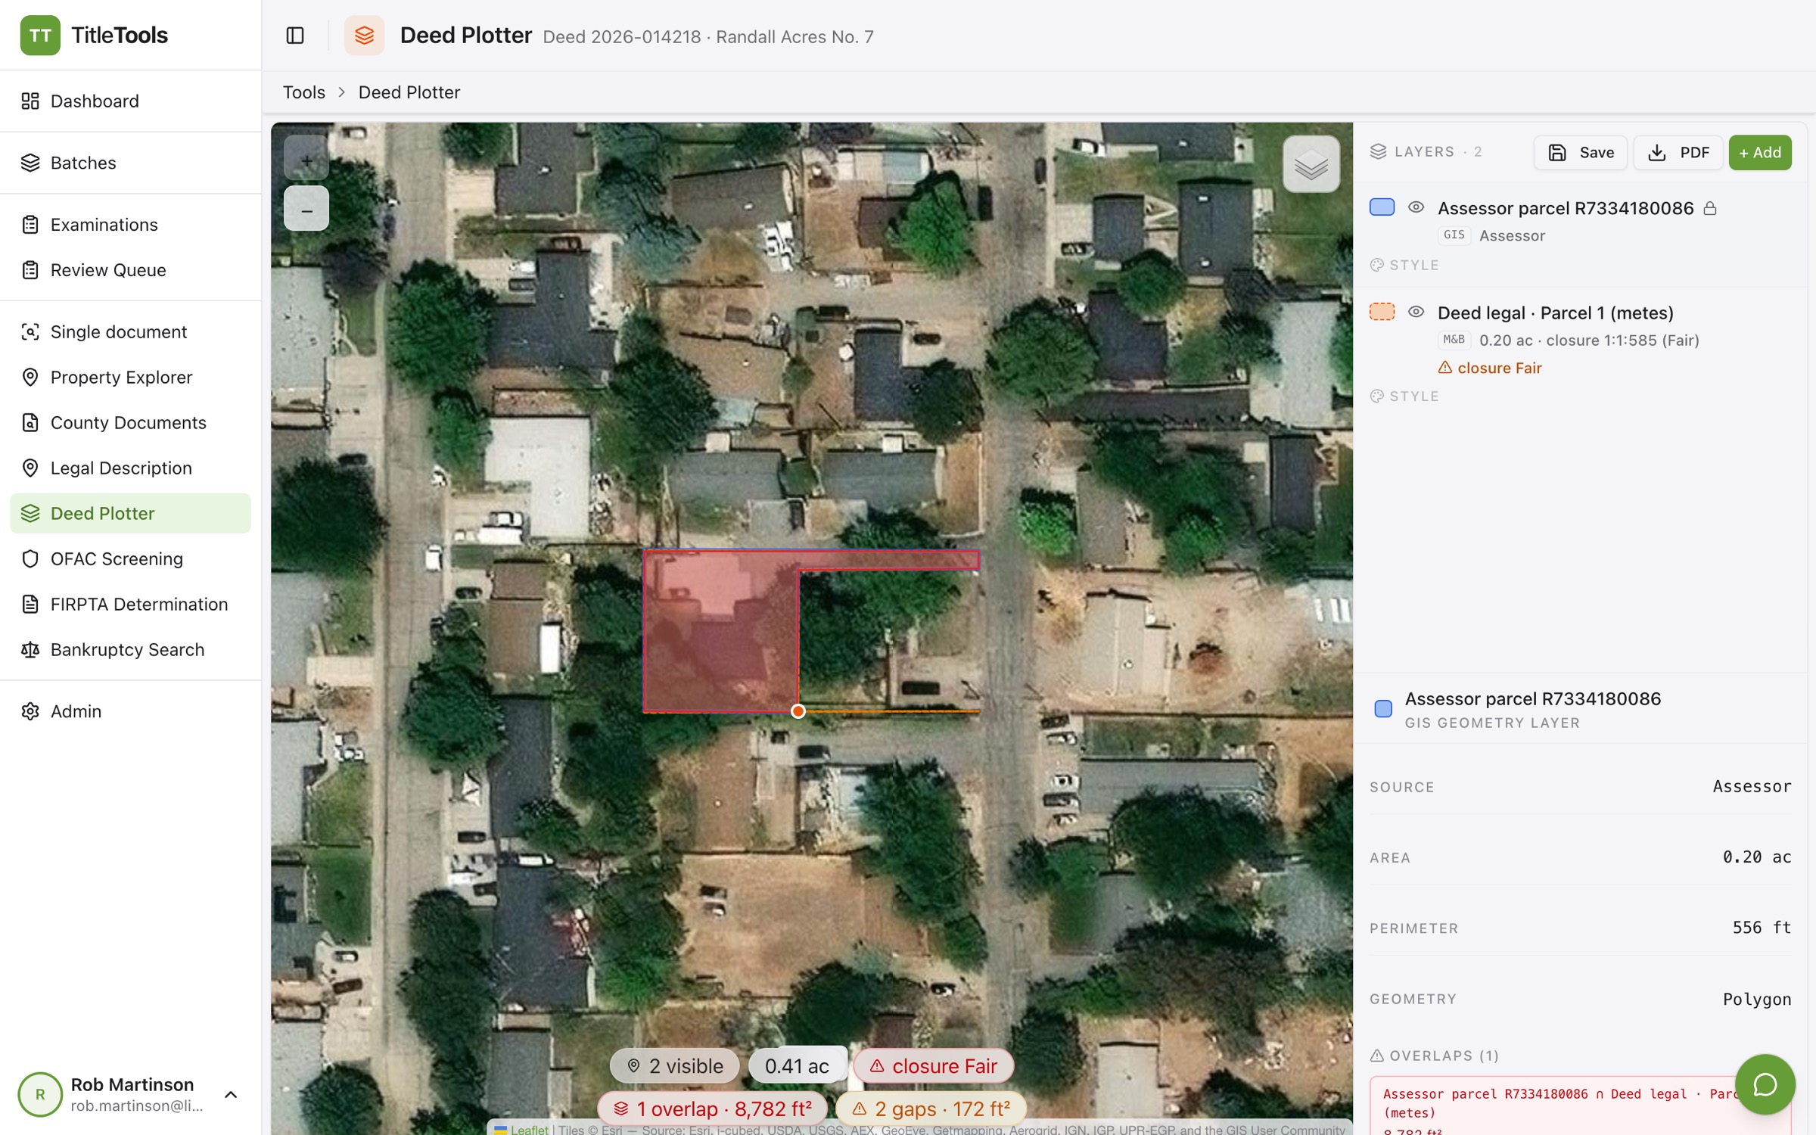Screen dimensions: 1816x1135
Task: Click the Batches stack icon
Action: coord(30,163)
